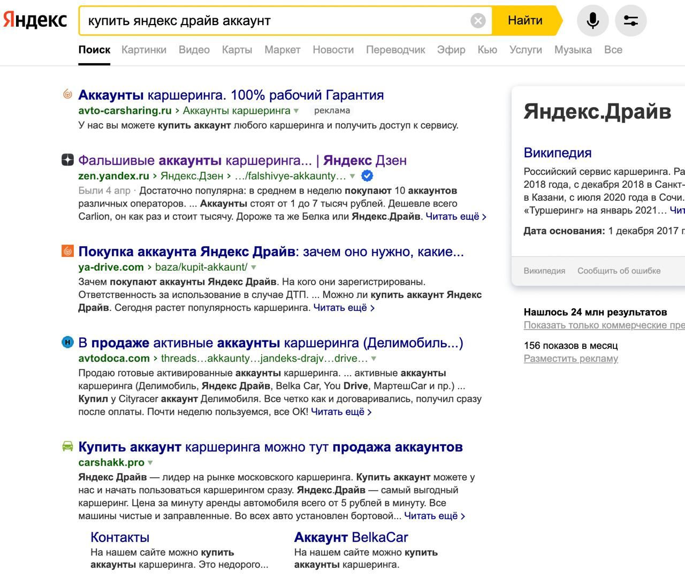Open 'Фальшивые аккаунты каршеринга' Дзен result

[242, 160]
